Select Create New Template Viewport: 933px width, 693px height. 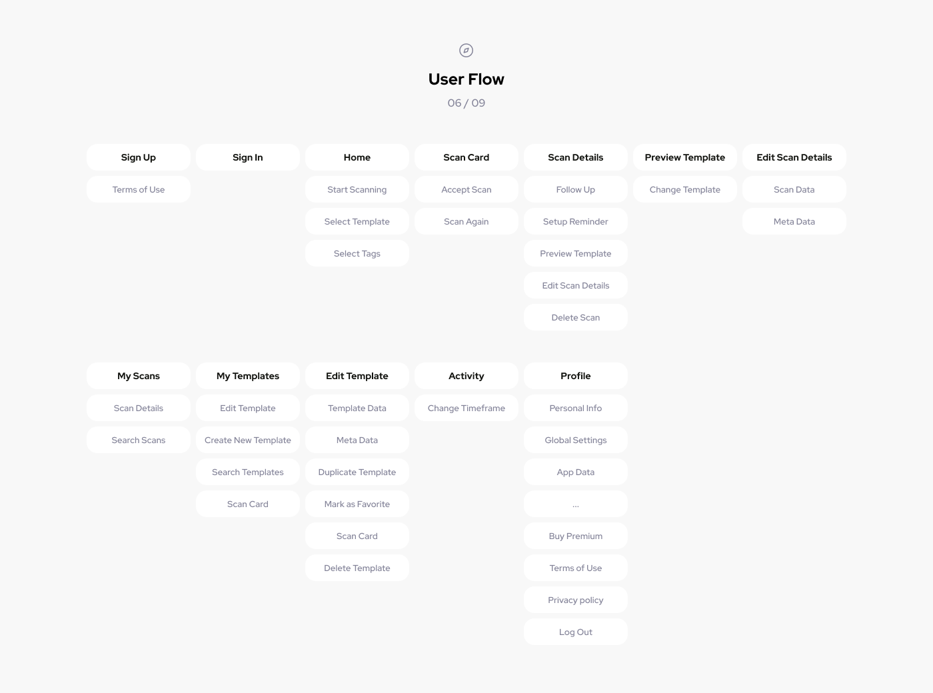pos(248,440)
